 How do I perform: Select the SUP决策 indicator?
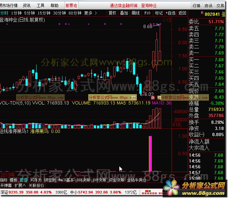coord(99,180)
